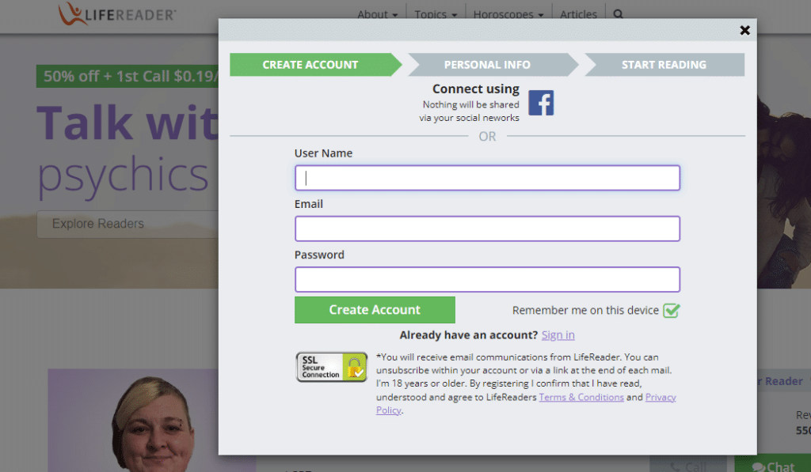Click the 'Connect using' heading text
Viewport: 811px width, 472px height.
476,89
